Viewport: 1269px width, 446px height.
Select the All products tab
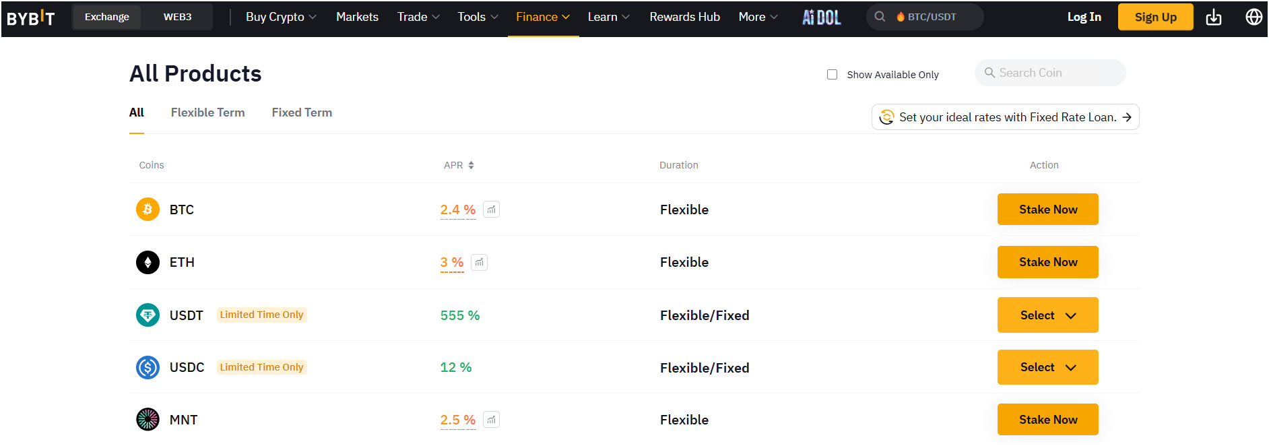click(x=137, y=113)
